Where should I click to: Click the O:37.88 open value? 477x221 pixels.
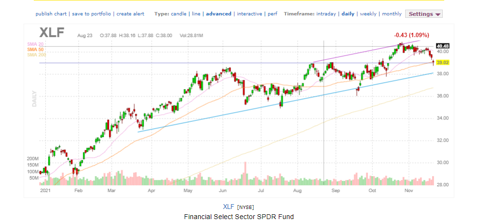[x=109, y=36]
